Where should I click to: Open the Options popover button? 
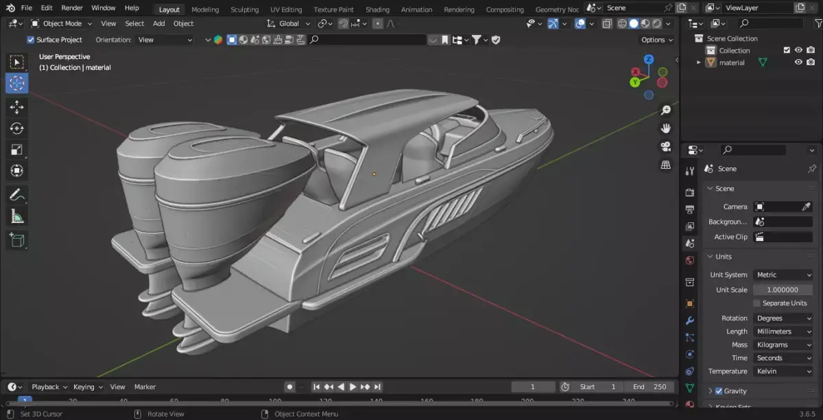(x=657, y=40)
